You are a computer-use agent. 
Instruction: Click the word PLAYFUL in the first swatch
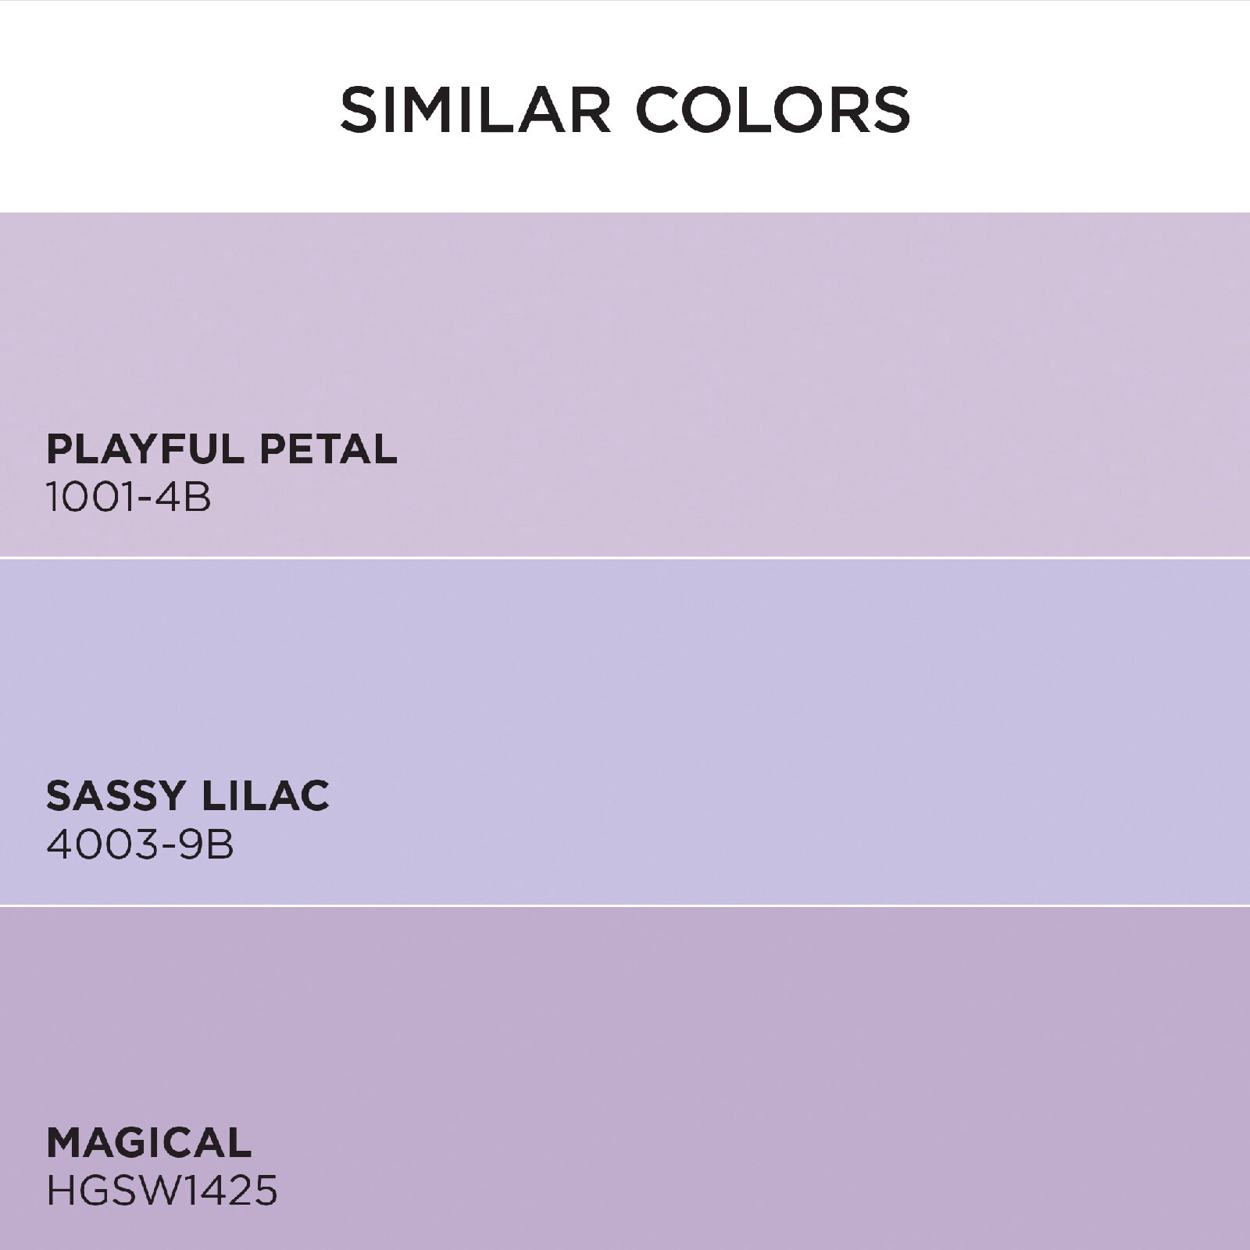(146, 449)
